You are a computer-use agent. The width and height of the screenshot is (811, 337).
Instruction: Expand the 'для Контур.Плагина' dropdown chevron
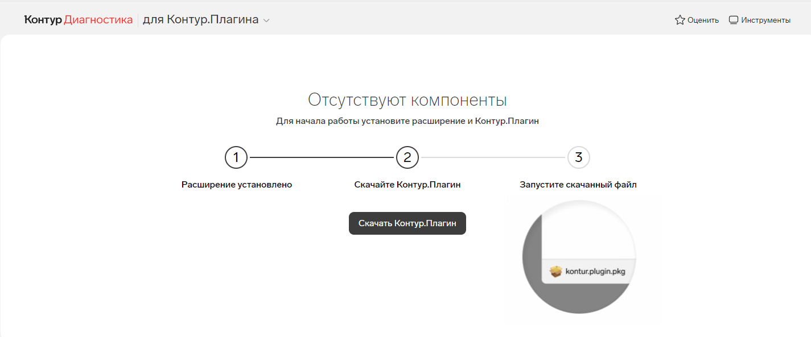click(x=266, y=20)
